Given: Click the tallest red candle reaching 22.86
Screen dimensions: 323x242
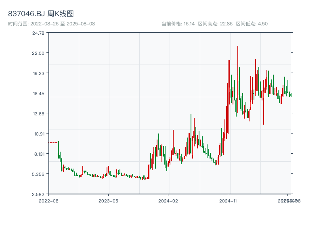Looking at the screenshot, I should (x=238, y=79).
